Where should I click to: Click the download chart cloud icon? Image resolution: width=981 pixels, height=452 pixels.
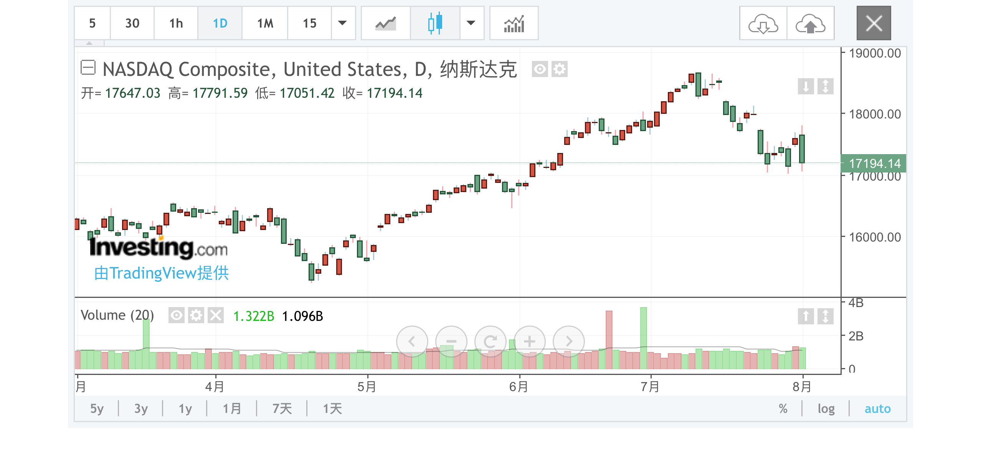[762, 23]
